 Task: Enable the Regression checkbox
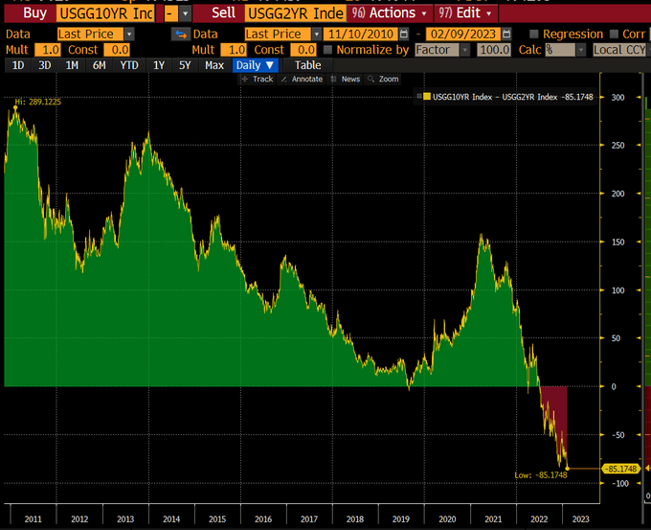[x=534, y=34]
